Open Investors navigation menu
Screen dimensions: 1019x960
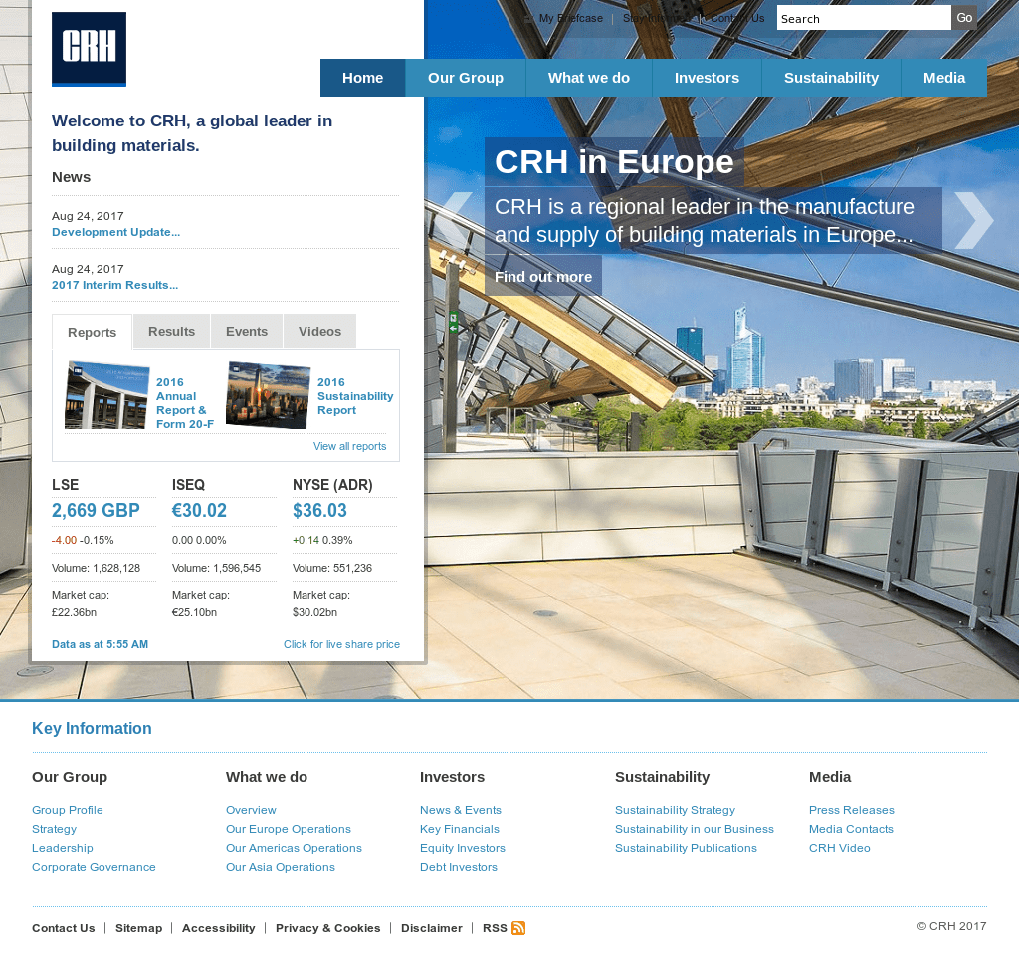(x=707, y=78)
